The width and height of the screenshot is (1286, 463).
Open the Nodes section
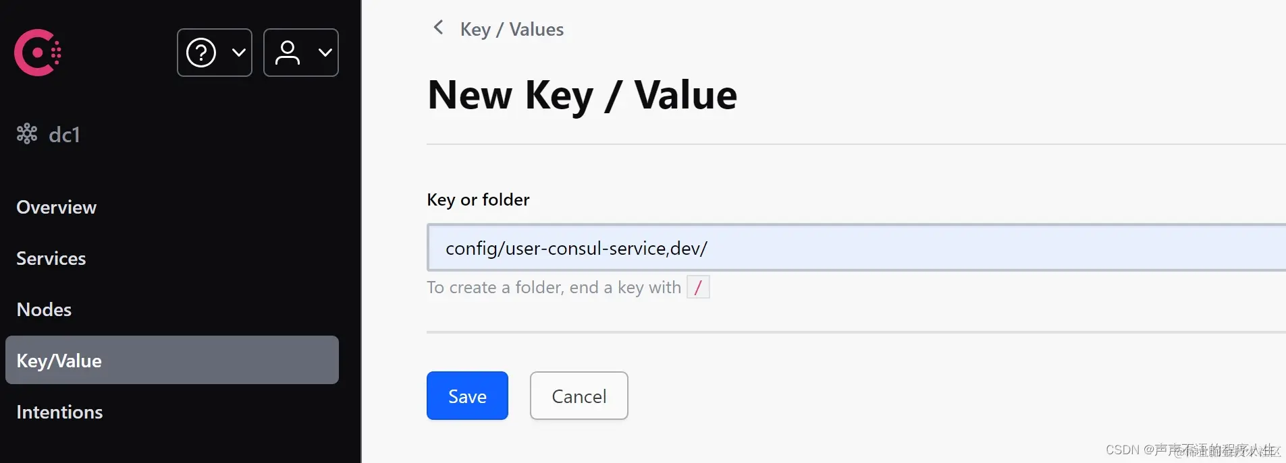coord(44,309)
